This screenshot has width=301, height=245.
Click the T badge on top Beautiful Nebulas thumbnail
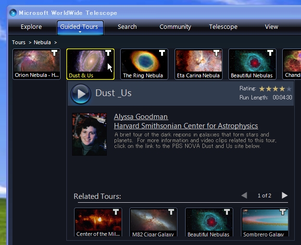point(270,53)
